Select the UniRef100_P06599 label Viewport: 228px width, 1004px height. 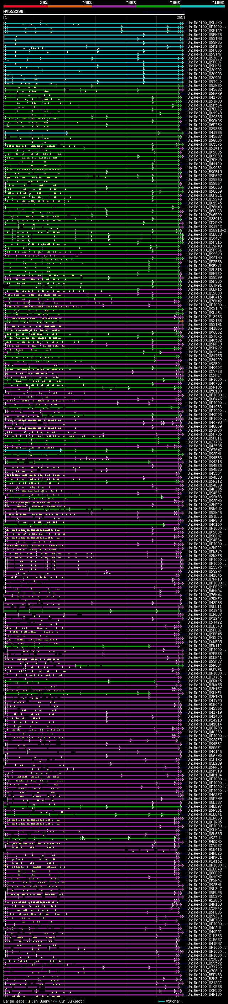tap(204, 215)
